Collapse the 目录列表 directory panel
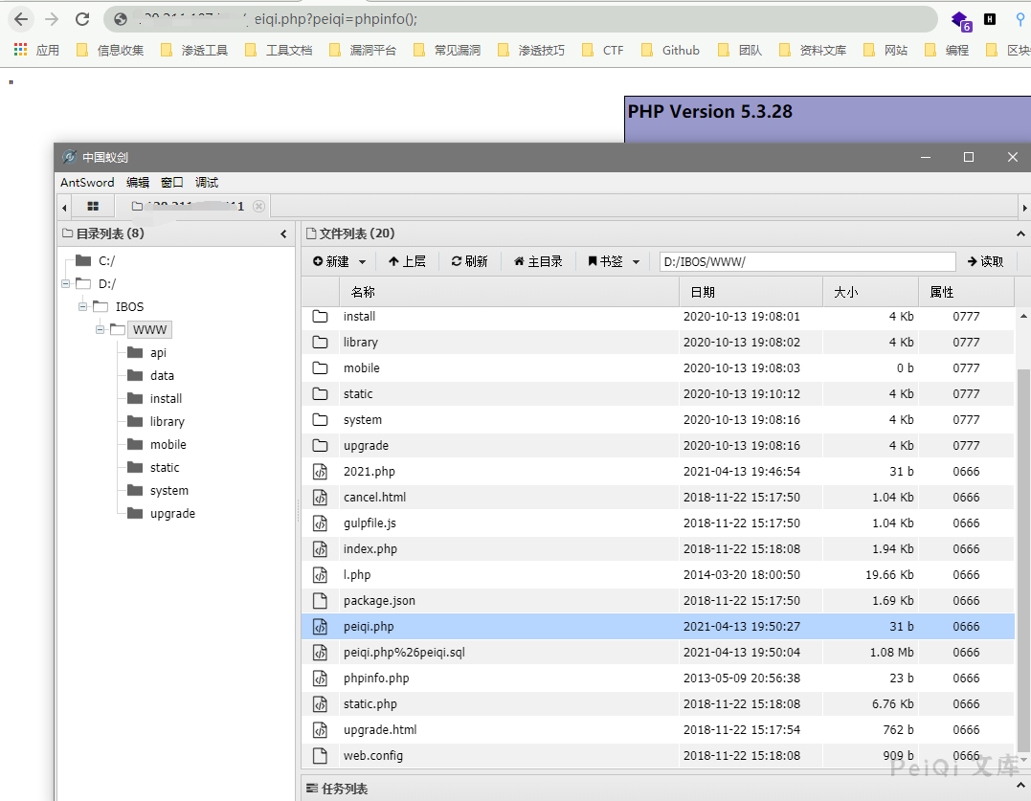The height and width of the screenshot is (801, 1031). [283, 234]
